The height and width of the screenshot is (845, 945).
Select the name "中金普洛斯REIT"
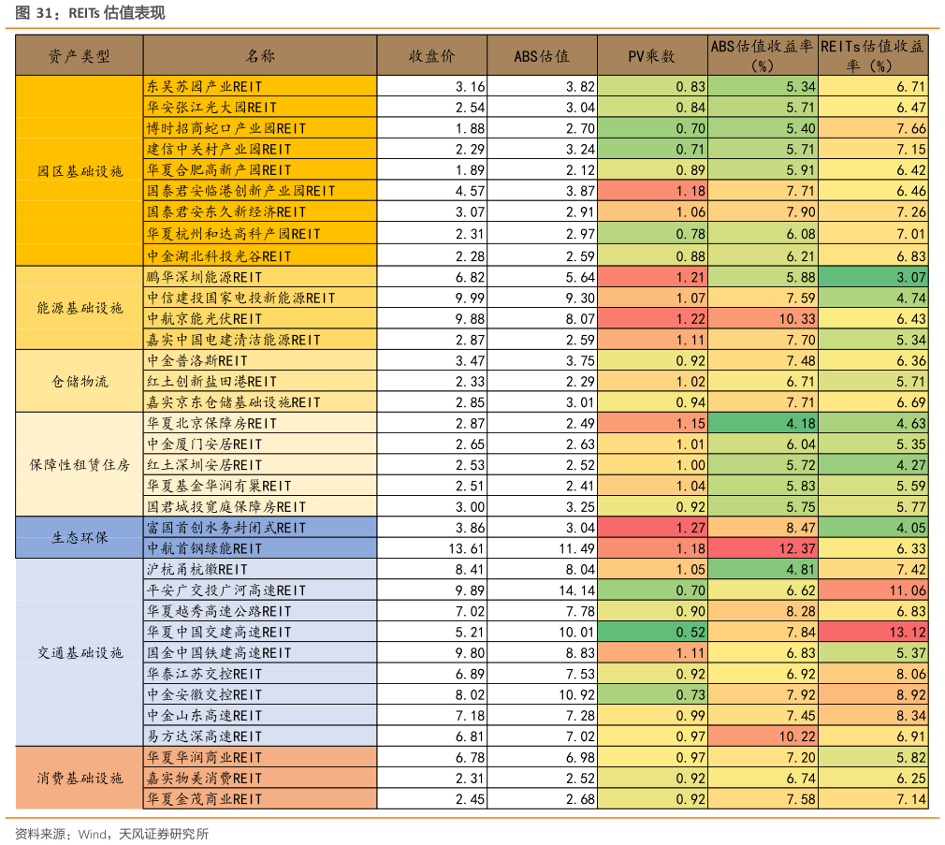pyautogui.click(x=197, y=361)
